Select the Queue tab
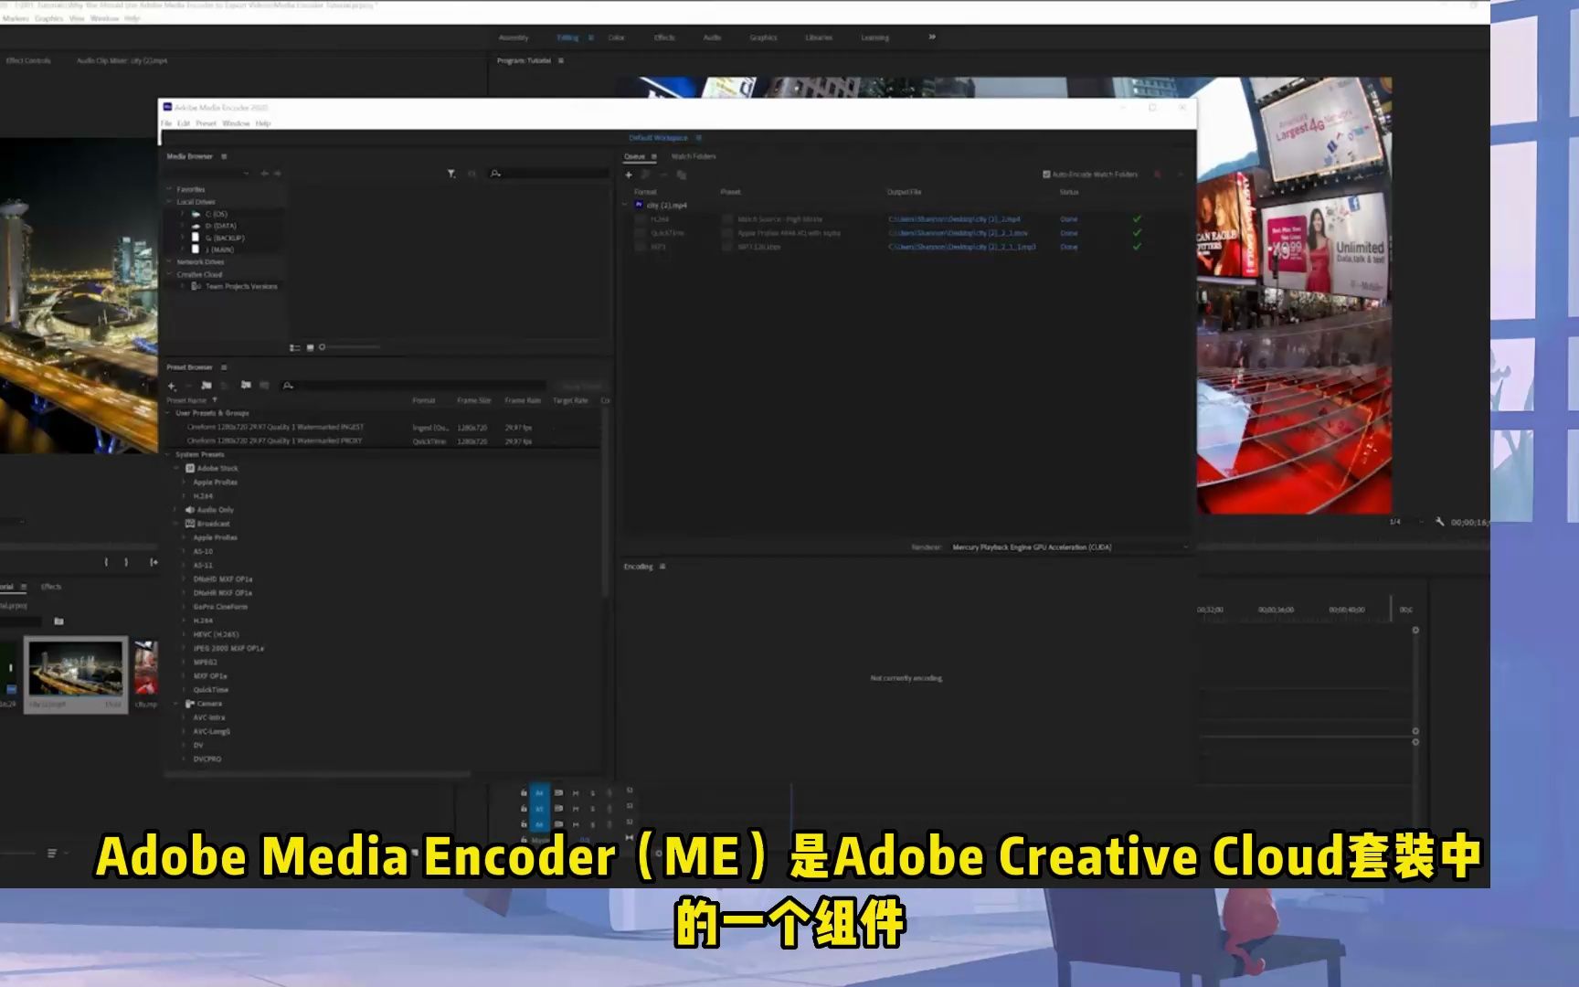The width and height of the screenshot is (1579, 987). 634,156
